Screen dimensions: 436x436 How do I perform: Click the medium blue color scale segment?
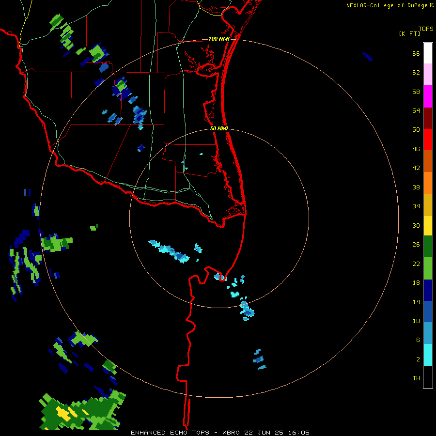coord(428,311)
